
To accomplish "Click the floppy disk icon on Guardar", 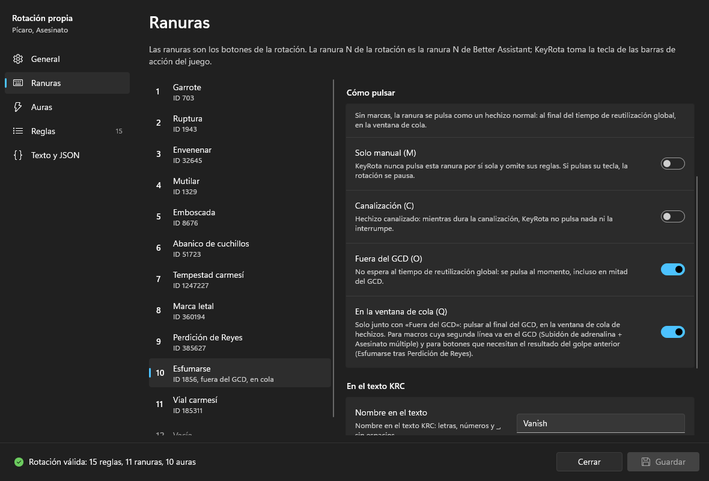I will coord(646,462).
